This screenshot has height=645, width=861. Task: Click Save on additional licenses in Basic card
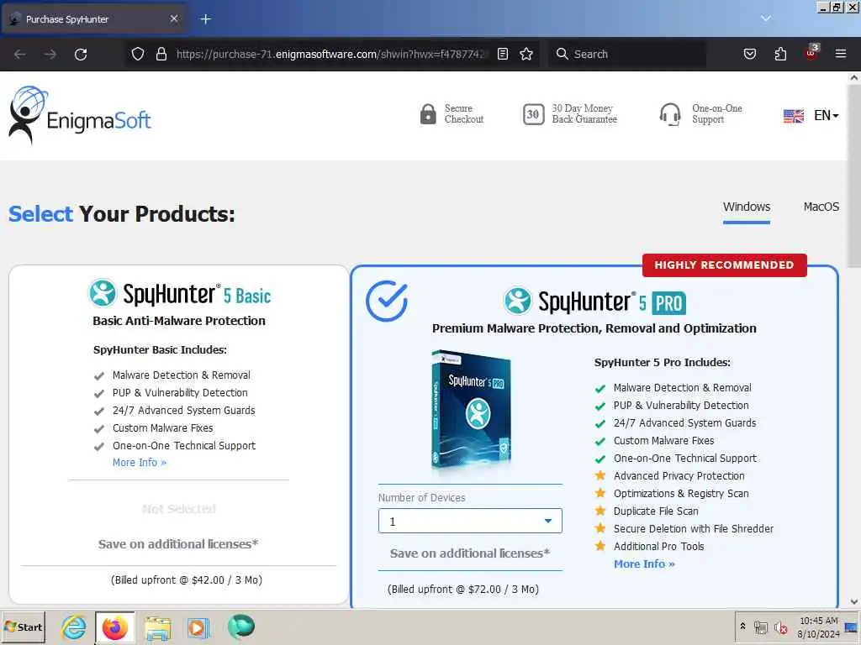point(178,544)
